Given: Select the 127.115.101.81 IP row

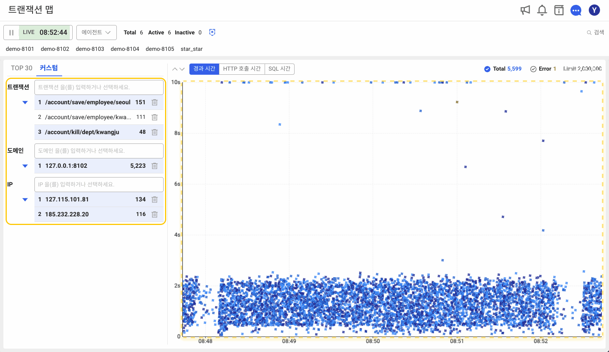Looking at the screenshot, I should point(99,200).
